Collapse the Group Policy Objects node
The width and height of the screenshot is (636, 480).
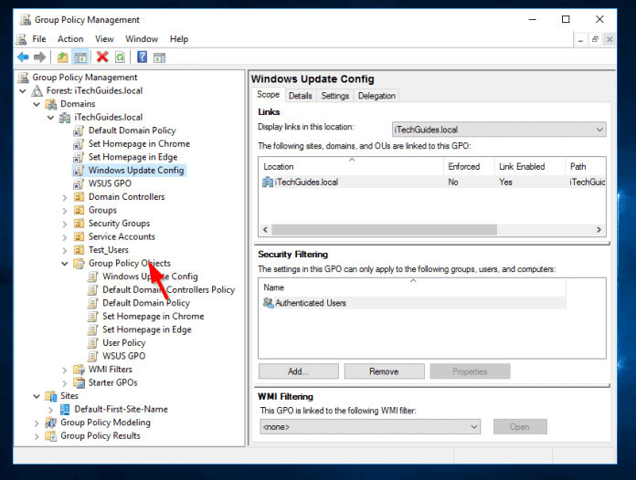[65, 264]
